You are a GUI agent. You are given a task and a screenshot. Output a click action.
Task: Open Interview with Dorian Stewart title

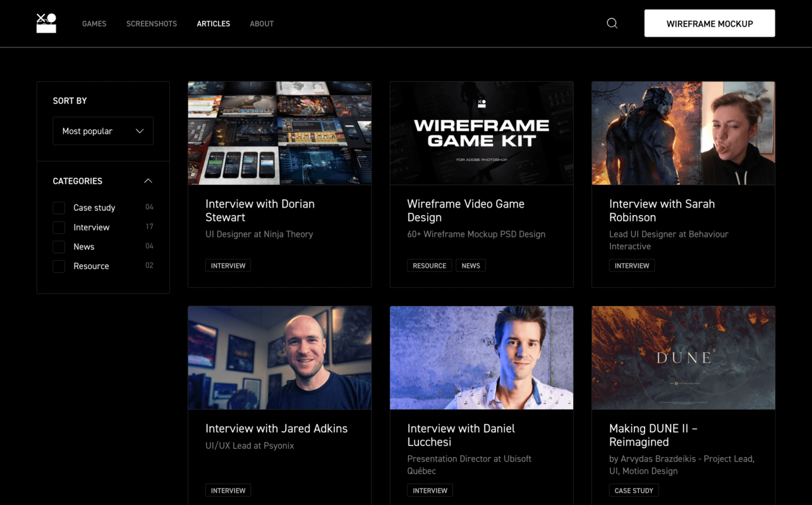click(x=260, y=211)
